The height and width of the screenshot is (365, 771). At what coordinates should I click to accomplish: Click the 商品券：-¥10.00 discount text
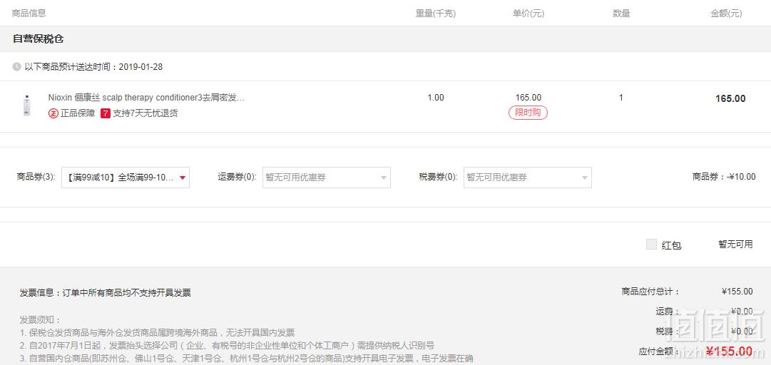pos(724,177)
